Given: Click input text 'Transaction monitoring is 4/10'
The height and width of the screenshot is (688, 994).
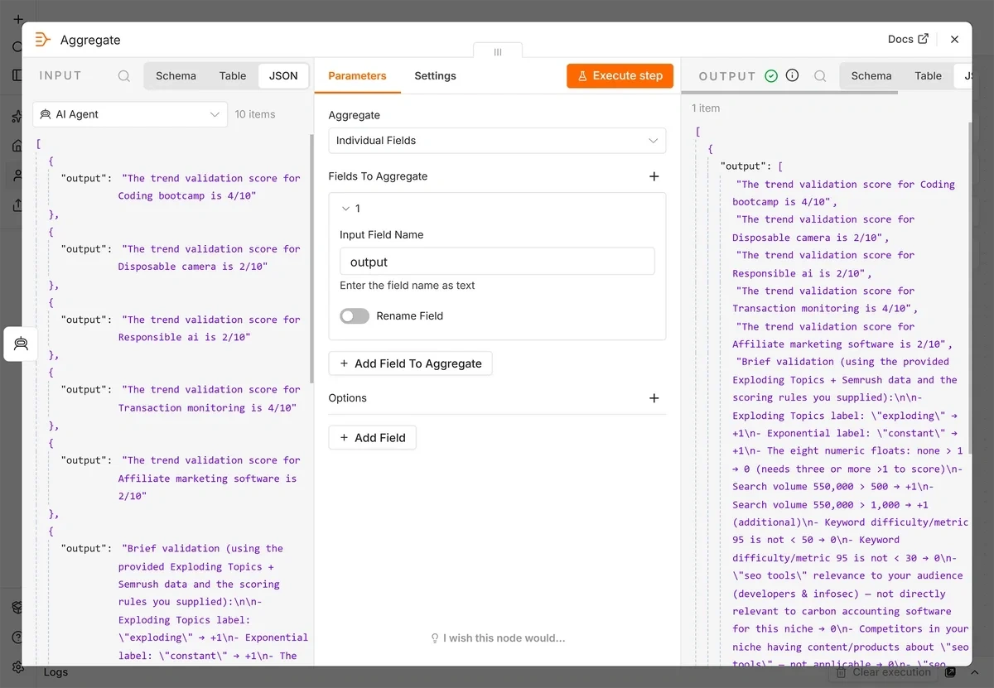Looking at the screenshot, I should (207, 407).
